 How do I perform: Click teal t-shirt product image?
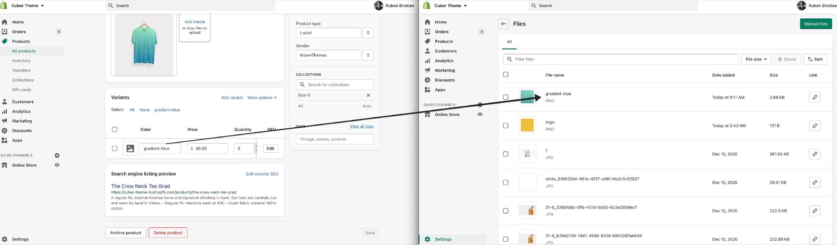pyautogui.click(x=144, y=44)
